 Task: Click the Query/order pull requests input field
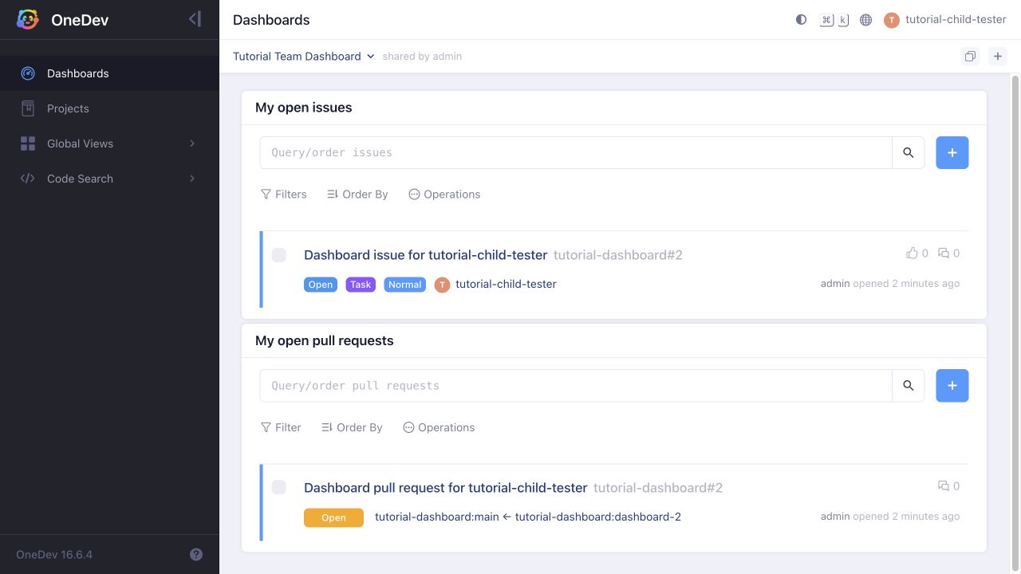[x=576, y=386]
